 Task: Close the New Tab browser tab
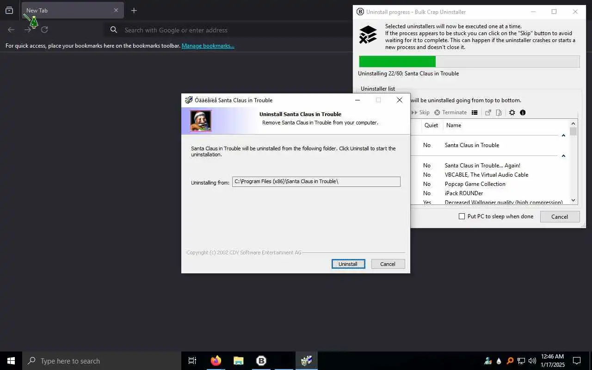[116, 10]
